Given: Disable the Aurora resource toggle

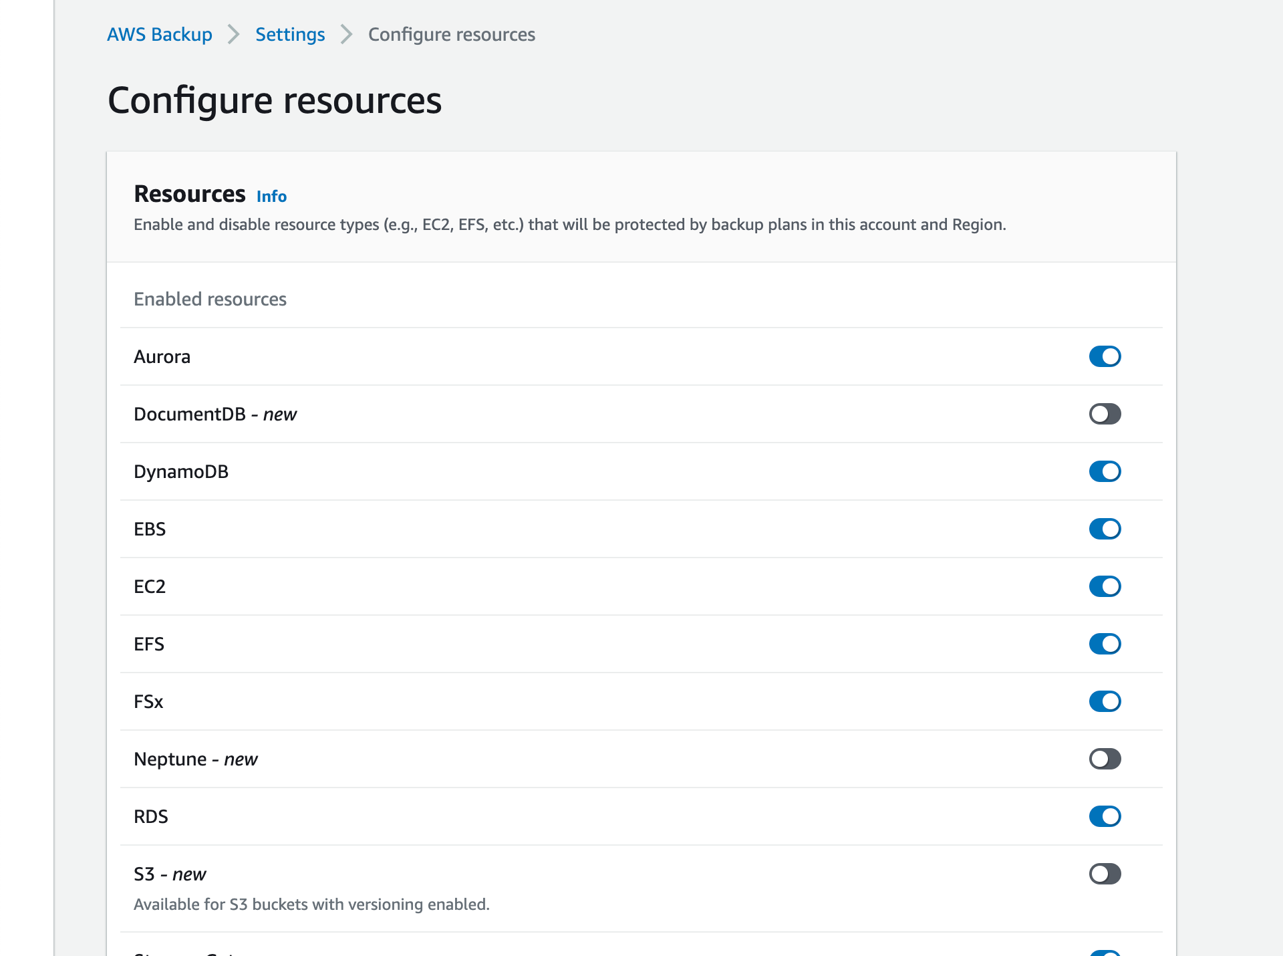Looking at the screenshot, I should (x=1105, y=356).
